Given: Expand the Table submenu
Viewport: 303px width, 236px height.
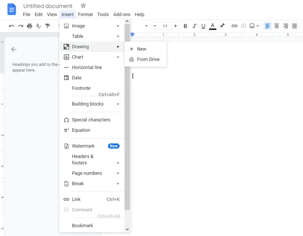Looking at the screenshot, I should [x=92, y=36].
